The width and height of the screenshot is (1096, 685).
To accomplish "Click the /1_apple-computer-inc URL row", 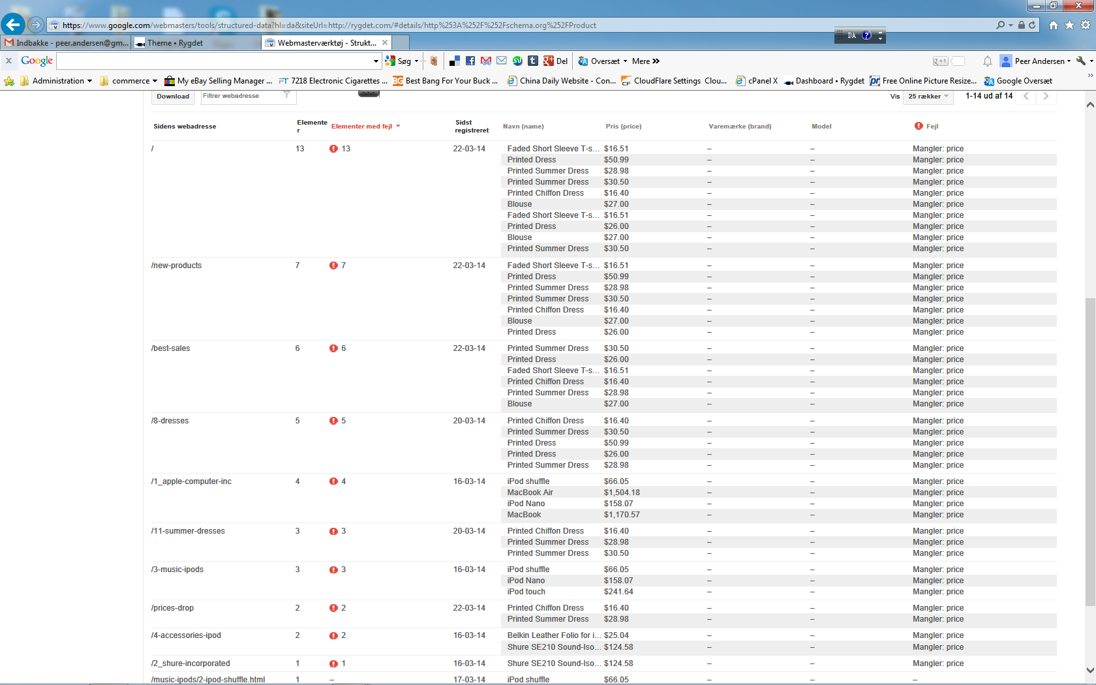I will [191, 481].
